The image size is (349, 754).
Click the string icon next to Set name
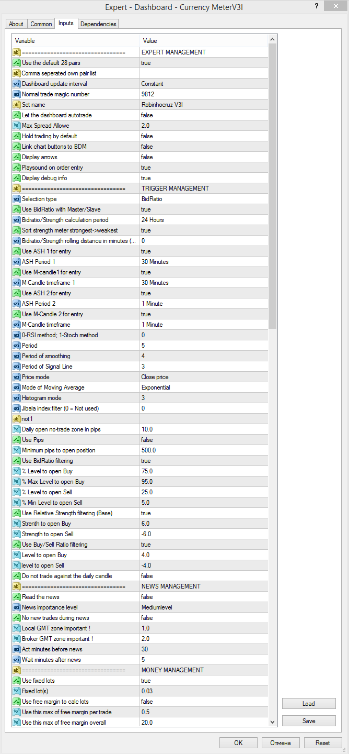(x=16, y=105)
